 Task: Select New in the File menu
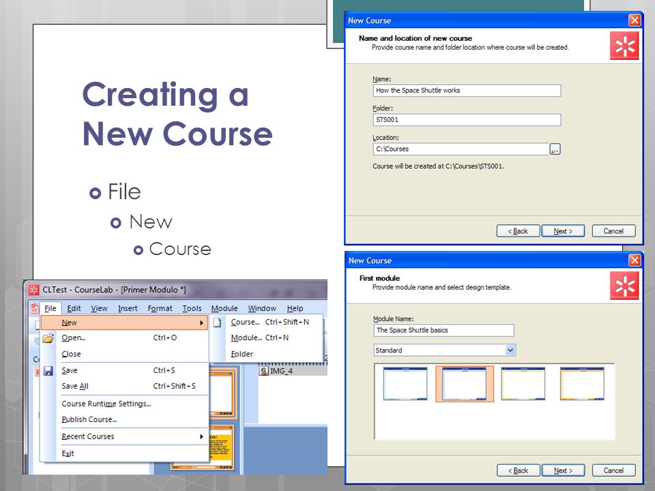coord(124,323)
